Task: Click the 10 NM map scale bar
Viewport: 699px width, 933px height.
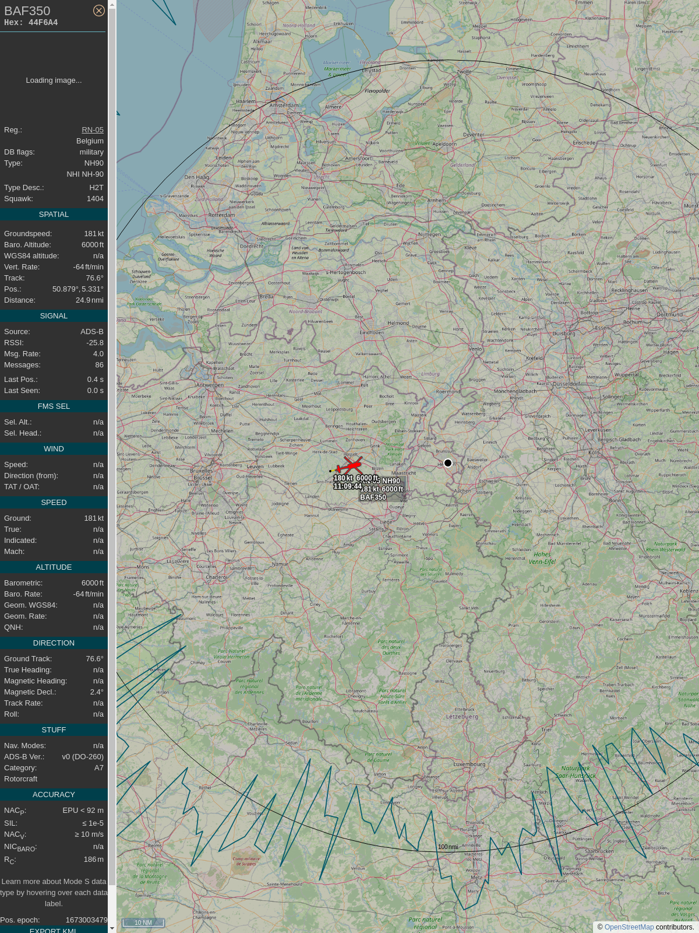Action: (x=143, y=923)
